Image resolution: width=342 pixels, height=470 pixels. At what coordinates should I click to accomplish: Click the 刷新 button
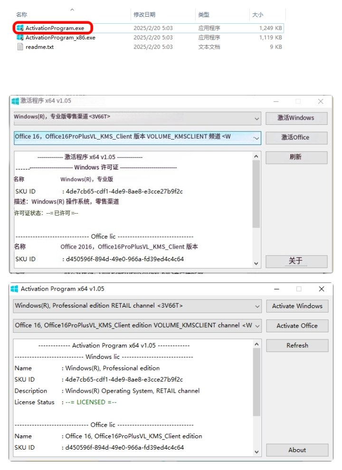click(296, 157)
